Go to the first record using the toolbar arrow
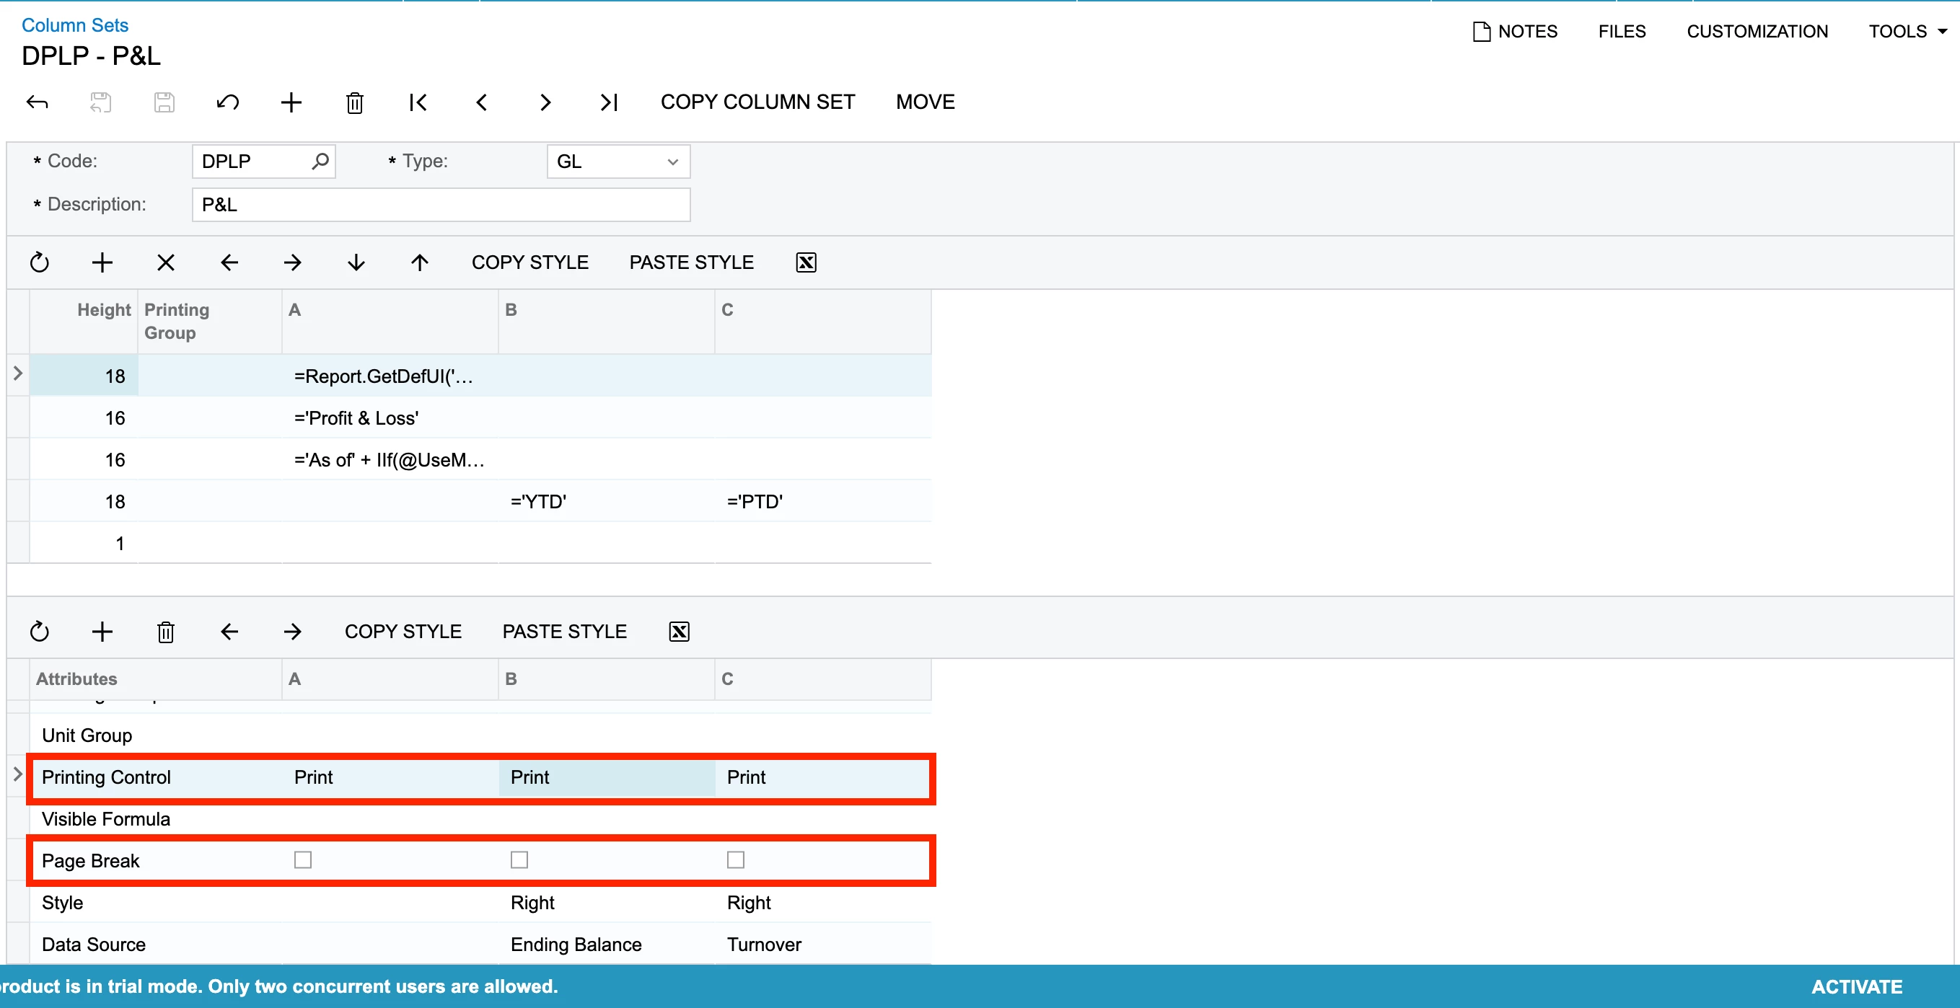This screenshot has height=1008, width=1960. coord(418,102)
